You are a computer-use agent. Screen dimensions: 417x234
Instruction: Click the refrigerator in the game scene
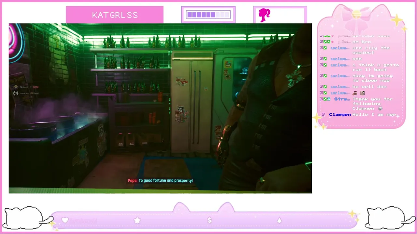[192, 102]
